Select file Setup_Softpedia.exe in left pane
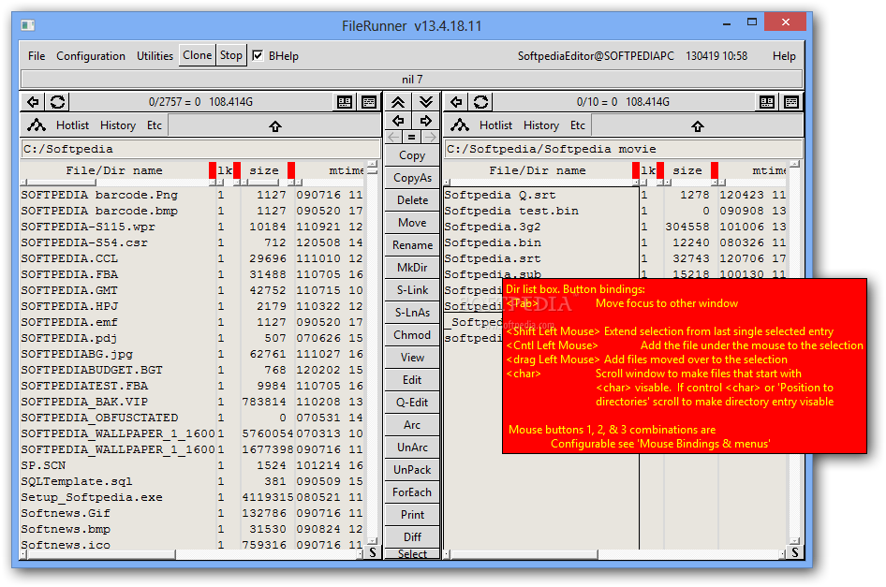The width and height of the screenshot is (886, 587). pyautogui.click(x=92, y=498)
